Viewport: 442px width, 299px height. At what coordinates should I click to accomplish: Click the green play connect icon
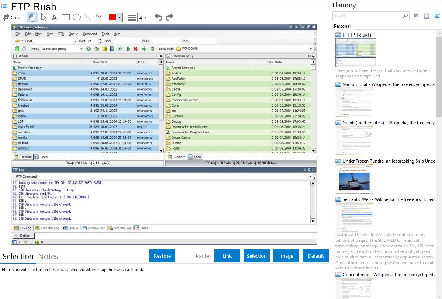tap(128, 49)
